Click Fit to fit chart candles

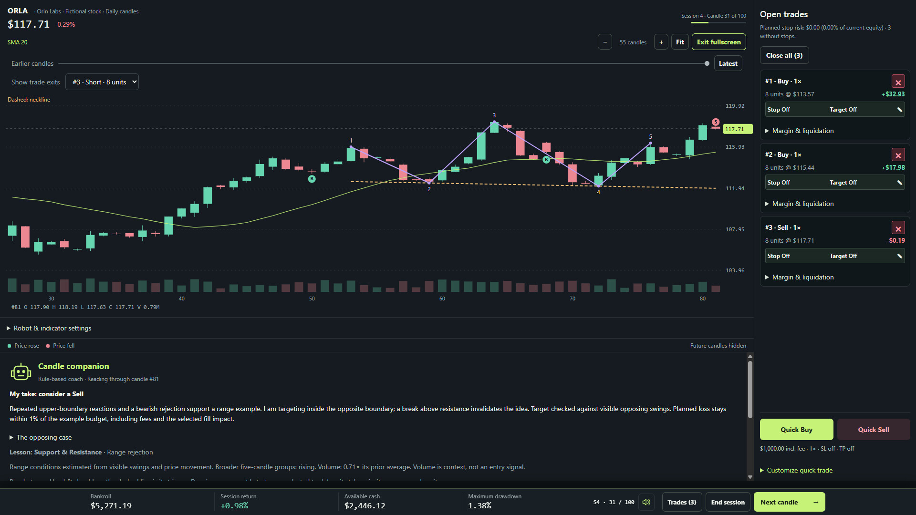(680, 42)
